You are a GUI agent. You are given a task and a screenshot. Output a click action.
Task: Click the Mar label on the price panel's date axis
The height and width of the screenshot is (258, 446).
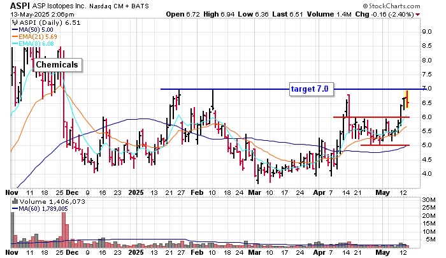click(x=254, y=192)
